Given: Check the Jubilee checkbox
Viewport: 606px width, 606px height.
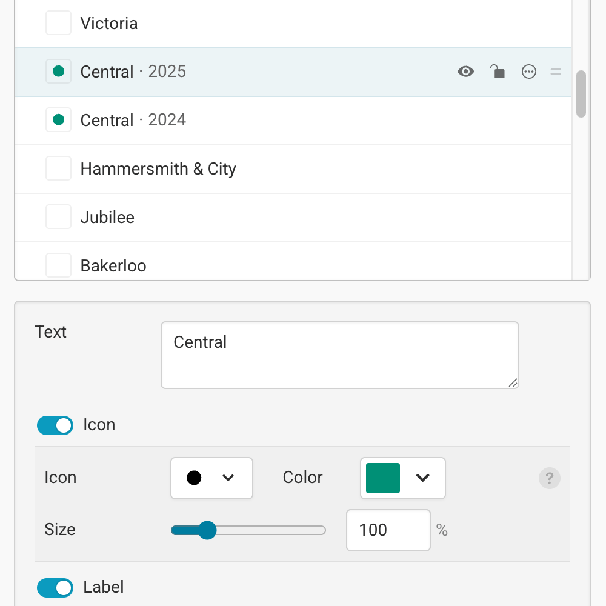Looking at the screenshot, I should tap(58, 217).
